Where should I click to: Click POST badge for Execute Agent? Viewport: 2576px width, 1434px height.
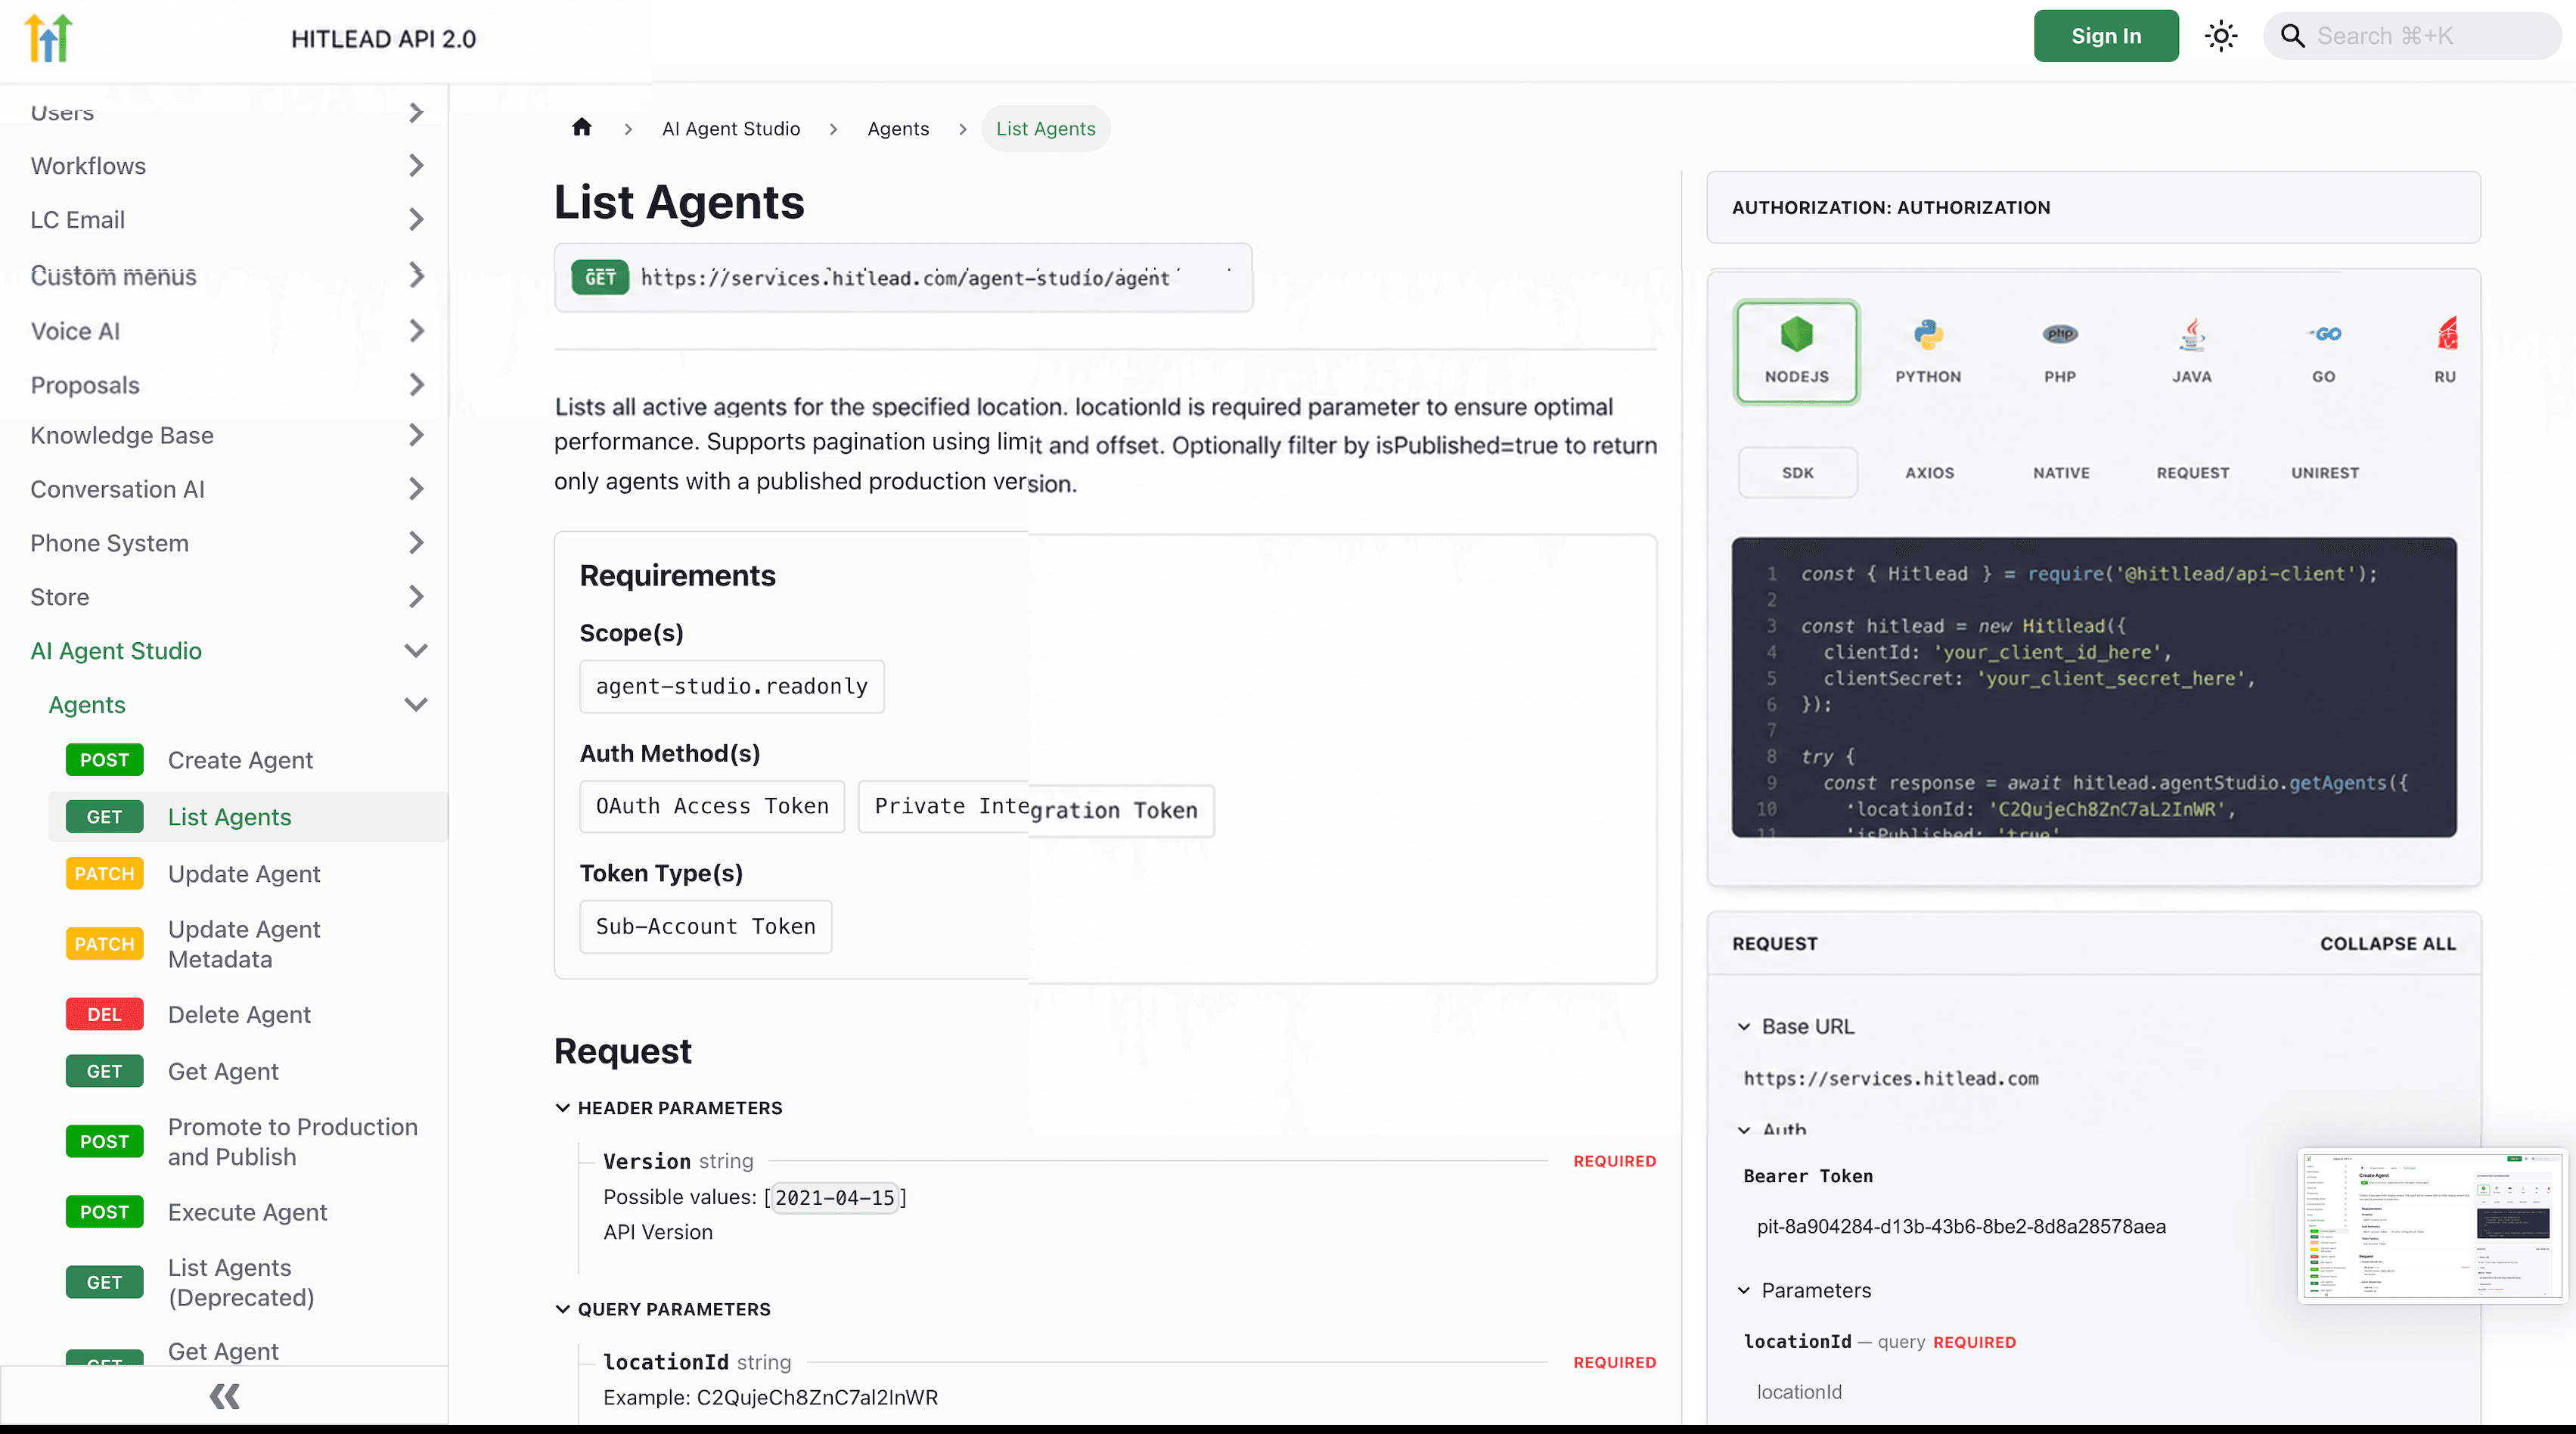click(x=105, y=1212)
